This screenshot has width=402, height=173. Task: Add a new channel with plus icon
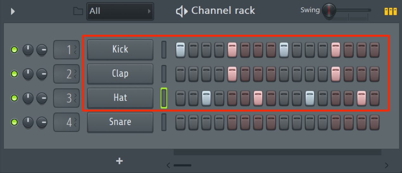119,161
